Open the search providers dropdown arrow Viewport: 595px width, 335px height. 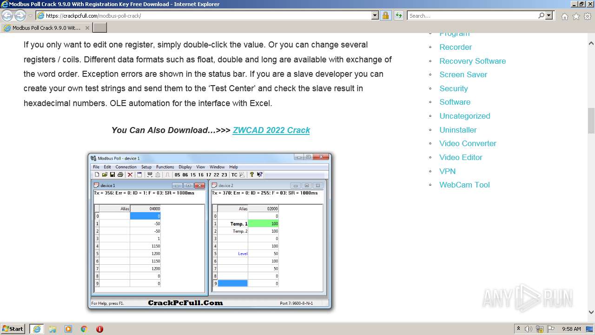(x=549, y=15)
